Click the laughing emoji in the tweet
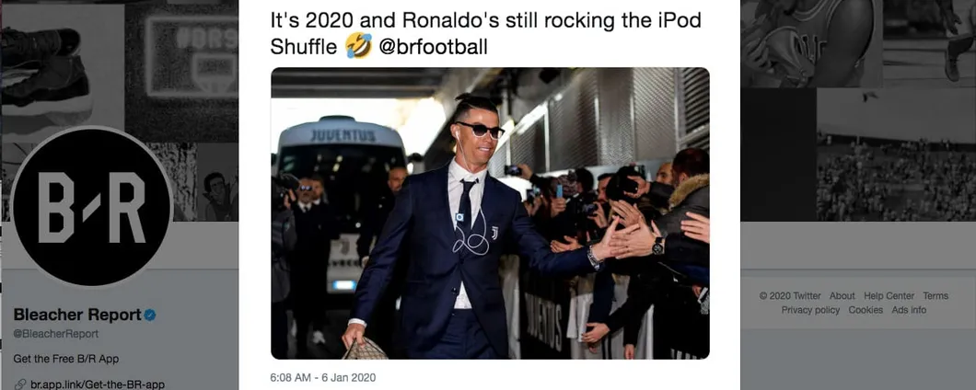Screen dimensions: 976x390 pos(359,46)
